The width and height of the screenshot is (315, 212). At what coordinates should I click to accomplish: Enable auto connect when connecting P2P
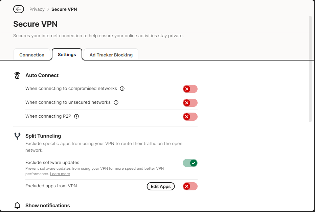(x=190, y=117)
